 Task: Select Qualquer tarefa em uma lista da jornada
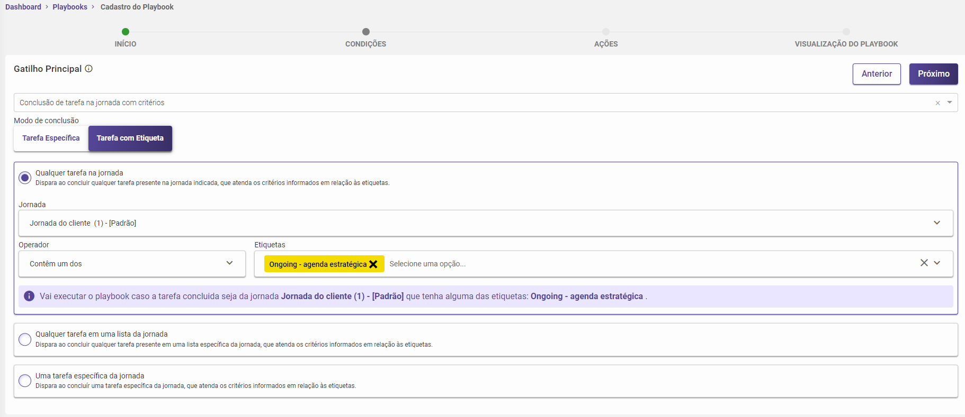tap(25, 339)
